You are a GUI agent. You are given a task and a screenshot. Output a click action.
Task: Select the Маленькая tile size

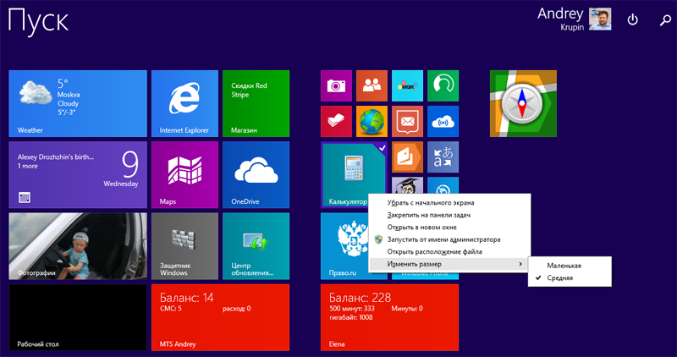[x=570, y=266]
